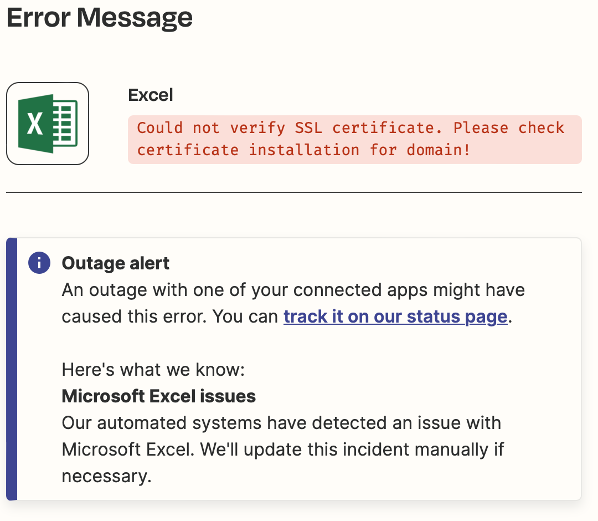Click the Outage alert title text
The width and height of the screenshot is (598, 521).
116,263
